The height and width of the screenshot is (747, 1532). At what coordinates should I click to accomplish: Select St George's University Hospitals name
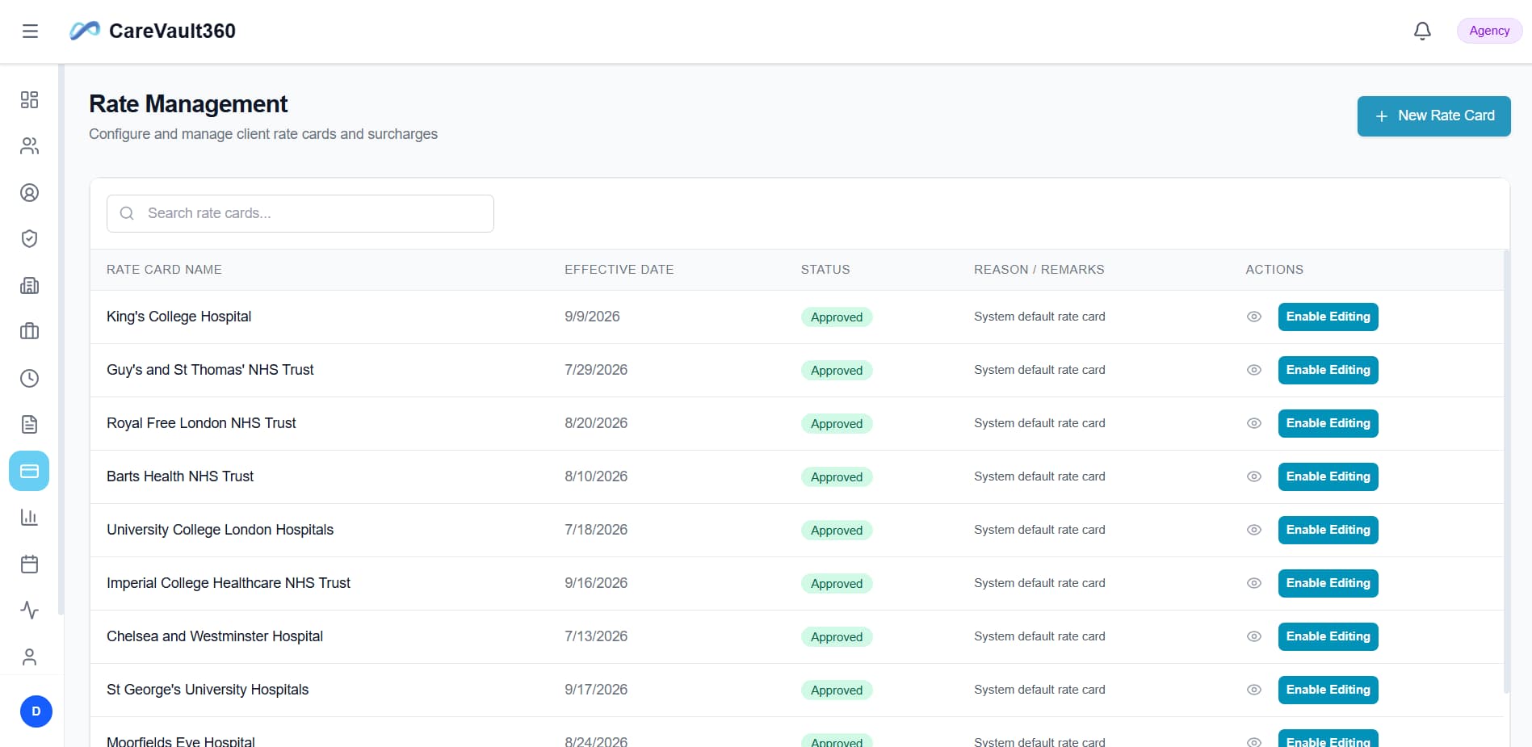(x=208, y=690)
